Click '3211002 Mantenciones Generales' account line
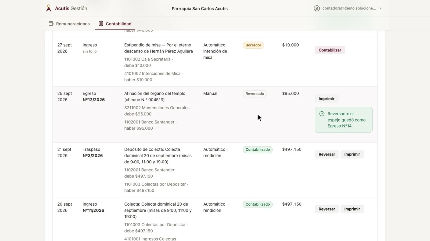 point(158,111)
